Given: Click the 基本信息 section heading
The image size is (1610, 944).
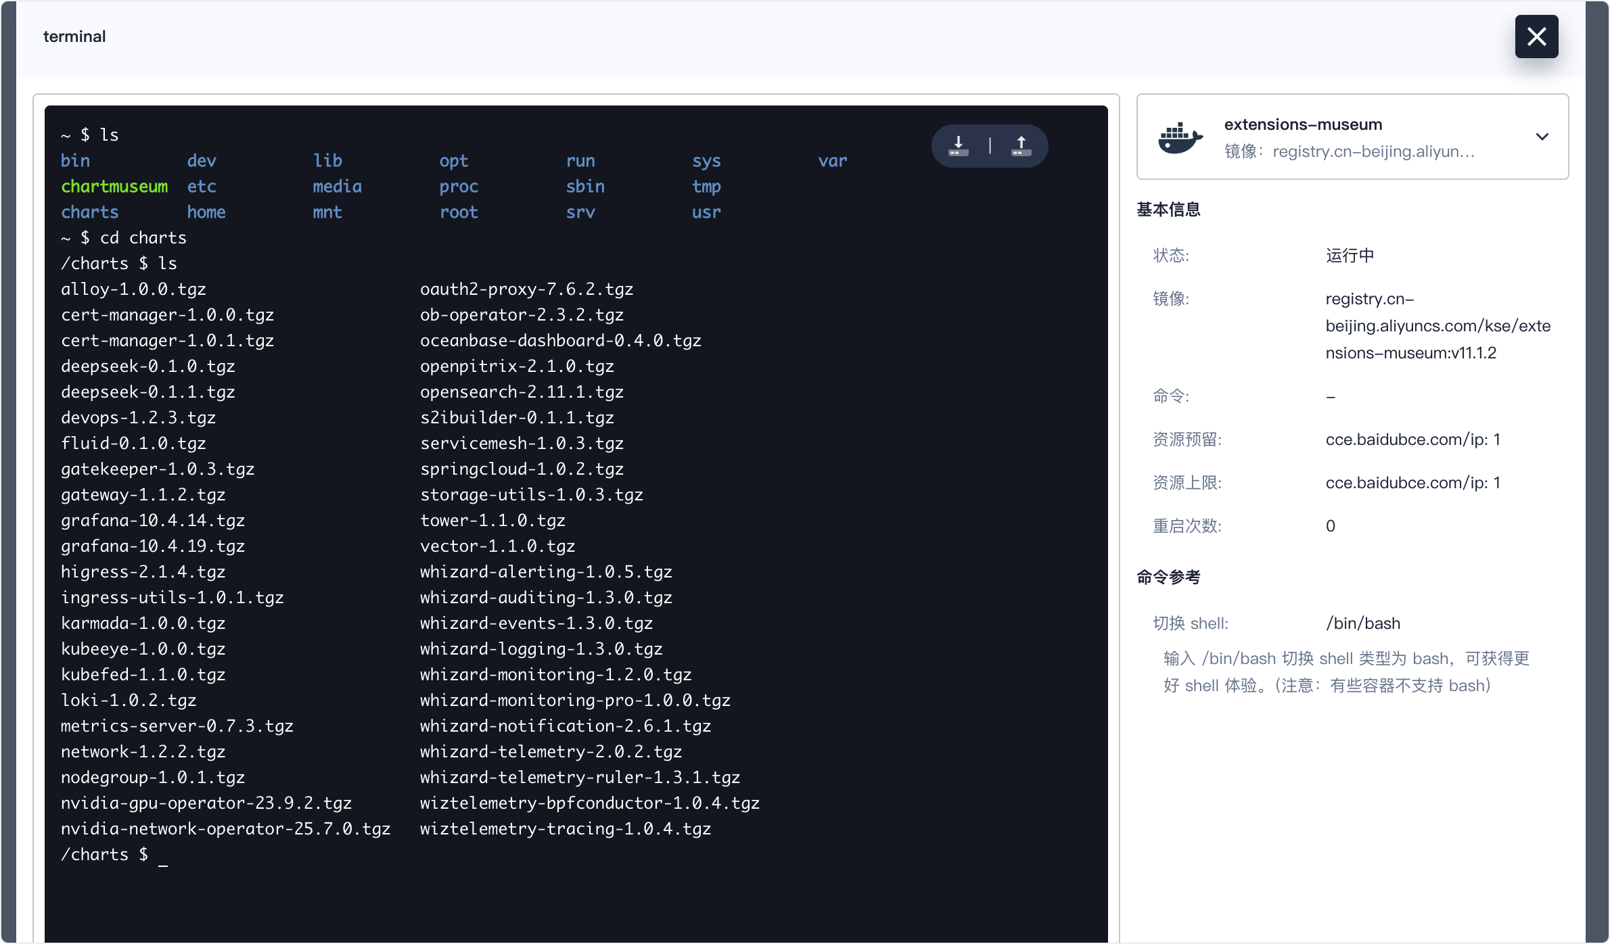Looking at the screenshot, I should pyautogui.click(x=1168, y=210).
